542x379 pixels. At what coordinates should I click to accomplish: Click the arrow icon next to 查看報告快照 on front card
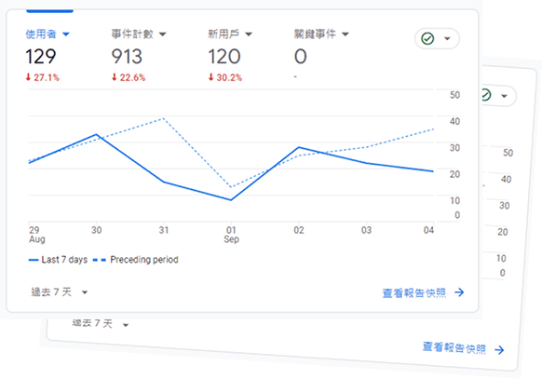pos(459,292)
